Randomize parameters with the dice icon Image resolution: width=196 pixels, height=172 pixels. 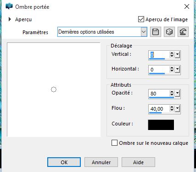[169, 32]
